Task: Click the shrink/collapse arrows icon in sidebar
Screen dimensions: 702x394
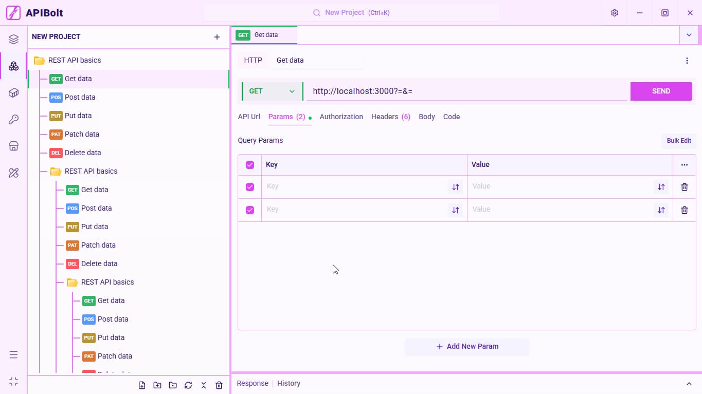Action: [x=14, y=382]
